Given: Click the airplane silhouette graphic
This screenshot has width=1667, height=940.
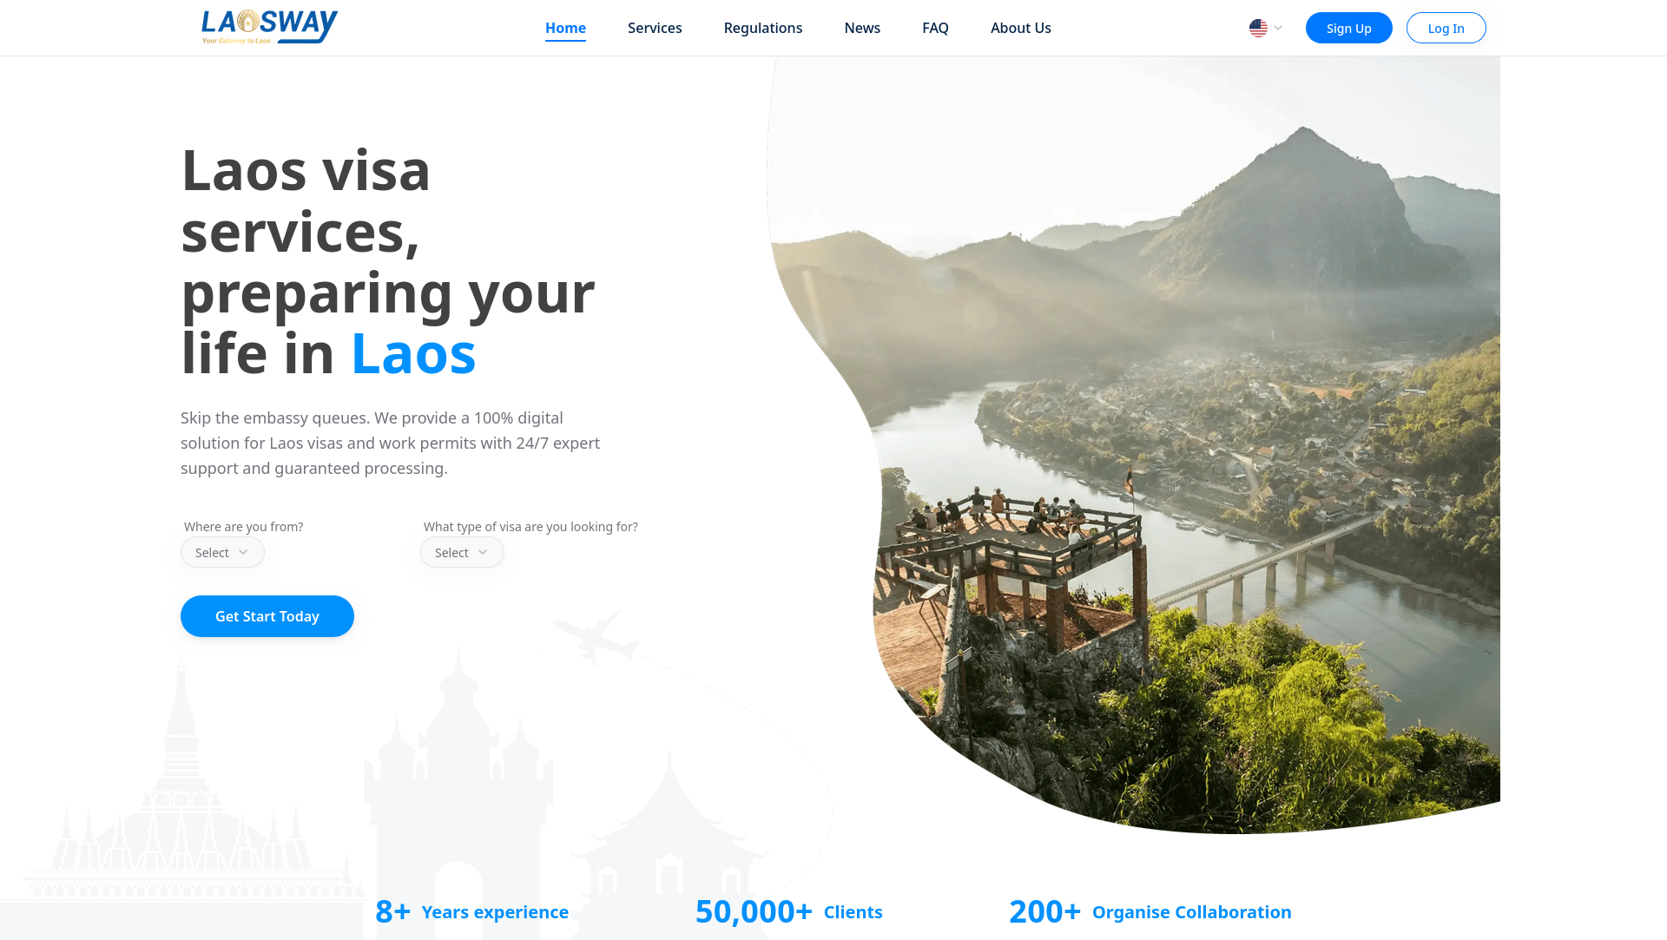Looking at the screenshot, I should [596, 636].
